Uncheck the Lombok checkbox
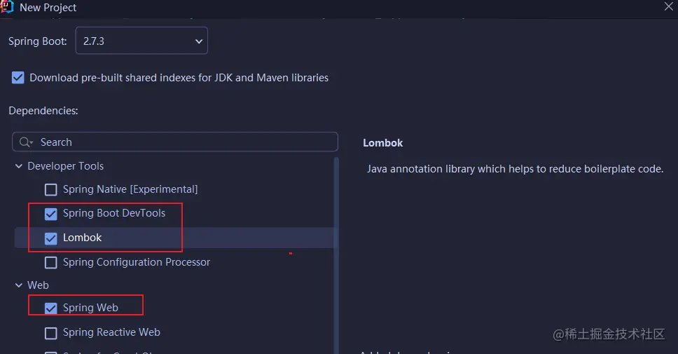This screenshot has width=678, height=354. click(51, 238)
